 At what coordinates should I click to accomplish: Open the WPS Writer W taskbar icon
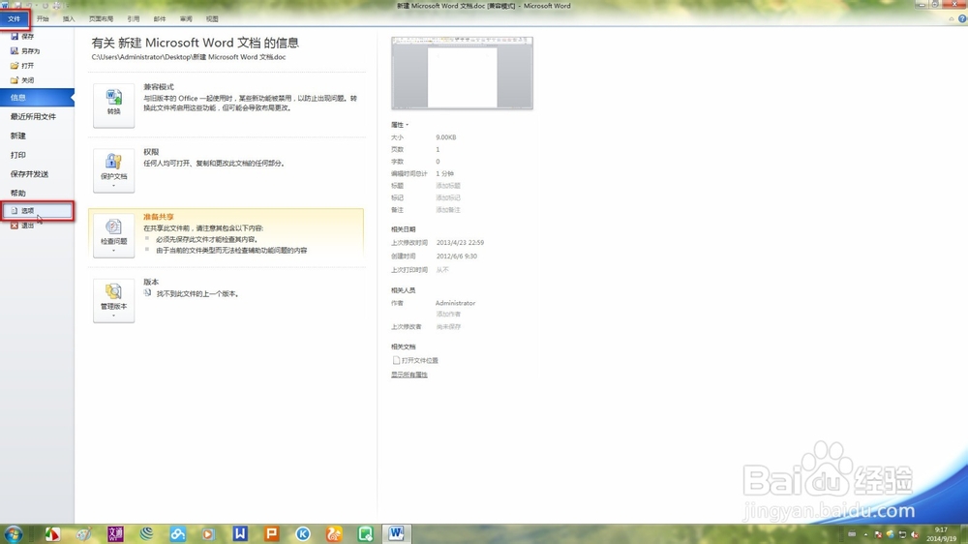[x=240, y=533]
